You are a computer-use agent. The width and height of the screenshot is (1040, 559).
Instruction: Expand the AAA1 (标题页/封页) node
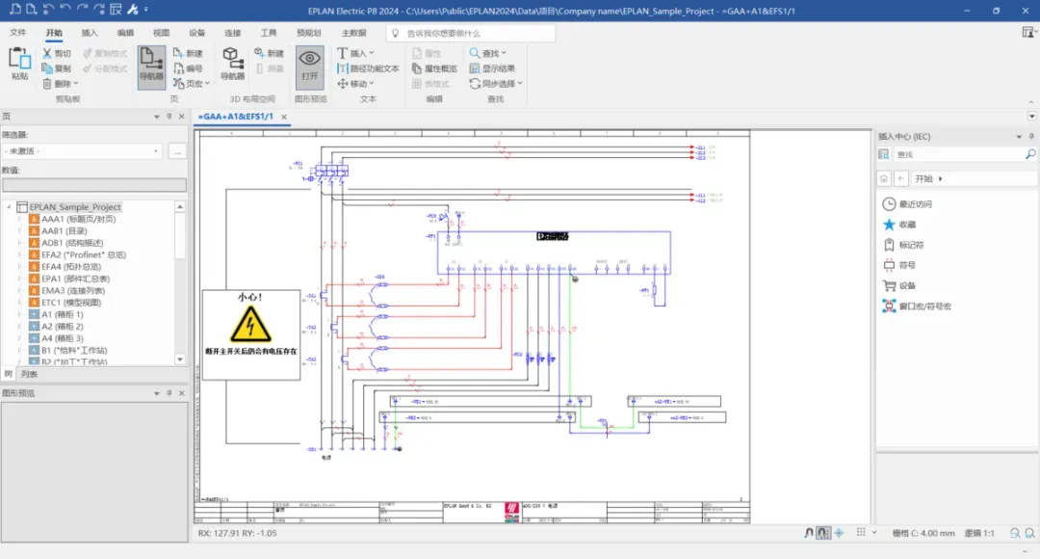(20, 219)
